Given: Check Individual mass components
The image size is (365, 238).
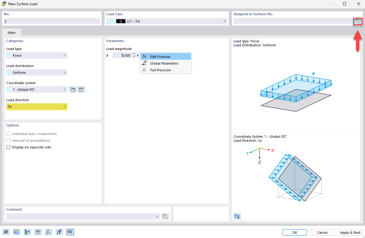Looking at the screenshot, I should click(x=8, y=134).
